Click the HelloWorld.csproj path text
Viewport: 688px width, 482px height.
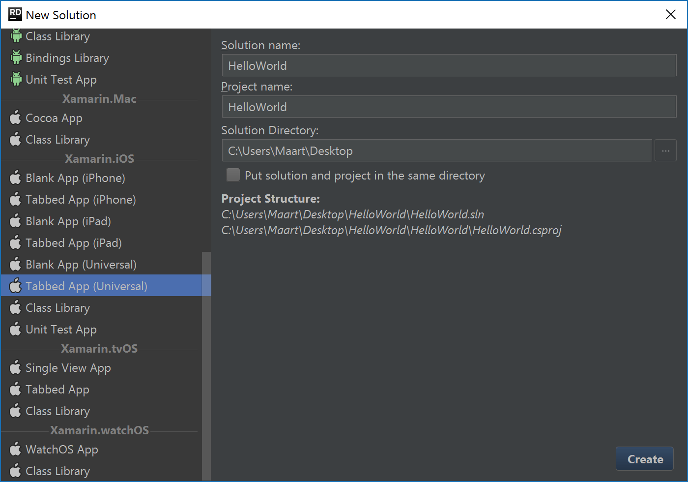click(392, 230)
